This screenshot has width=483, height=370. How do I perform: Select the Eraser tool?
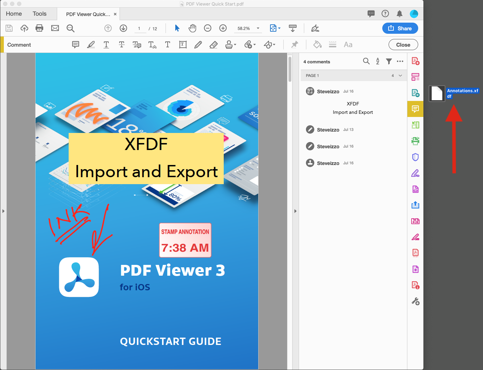point(213,45)
